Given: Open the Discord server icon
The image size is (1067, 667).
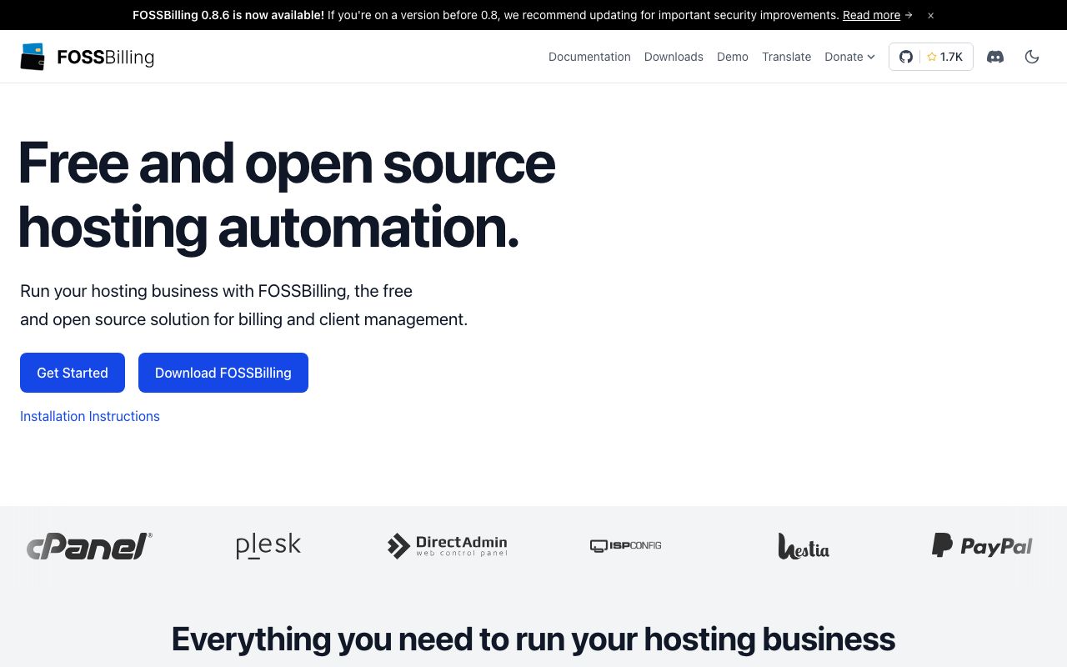Looking at the screenshot, I should tap(995, 57).
